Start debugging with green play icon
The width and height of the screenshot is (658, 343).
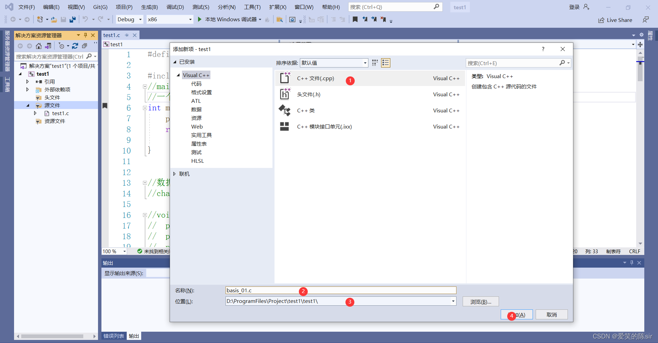[x=199, y=20]
